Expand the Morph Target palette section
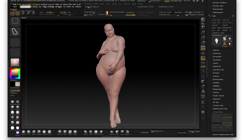244x140 pixels. pyautogui.click(x=218, y=96)
